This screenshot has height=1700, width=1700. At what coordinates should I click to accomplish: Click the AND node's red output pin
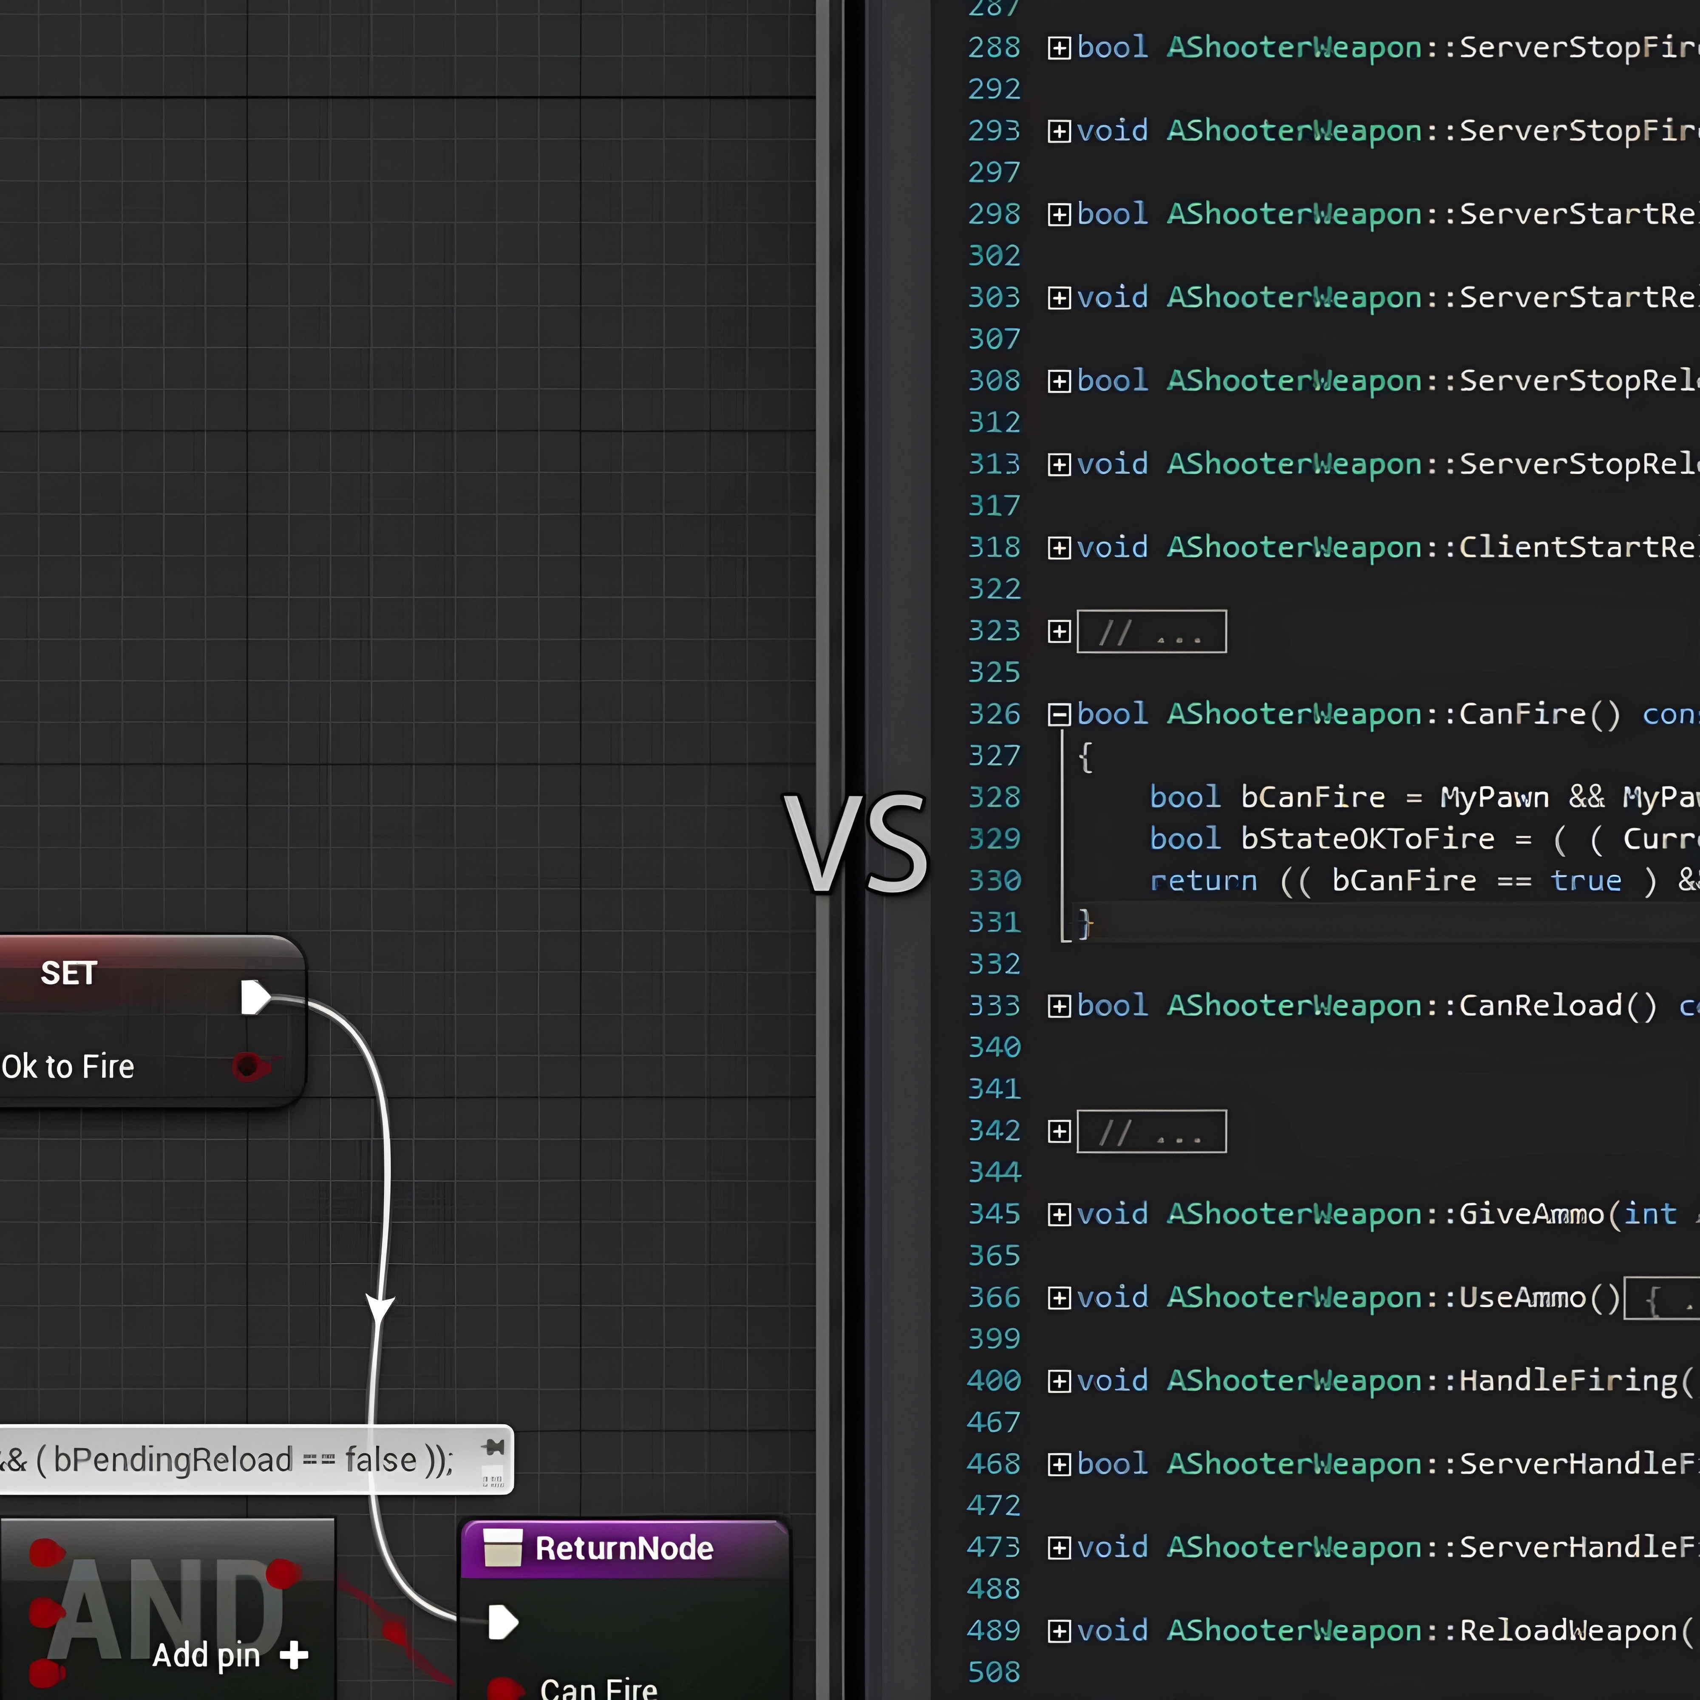[283, 1573]
